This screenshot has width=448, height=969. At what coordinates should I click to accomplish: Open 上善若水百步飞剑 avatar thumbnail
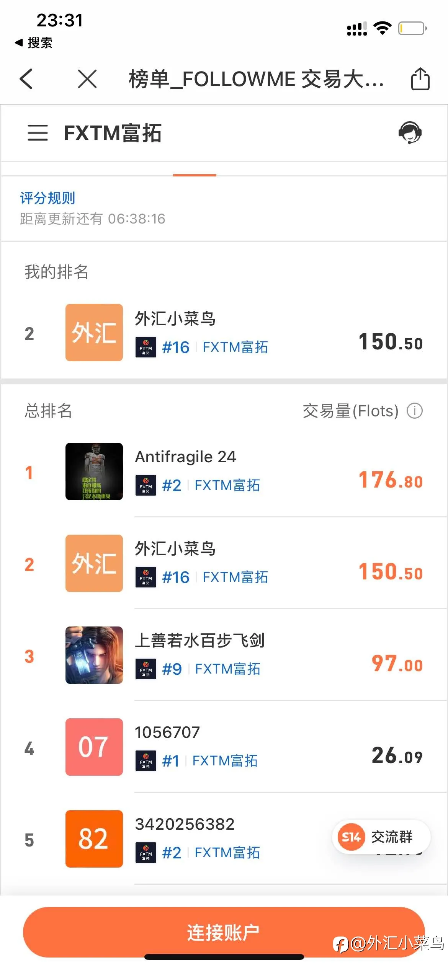[94, 655]
